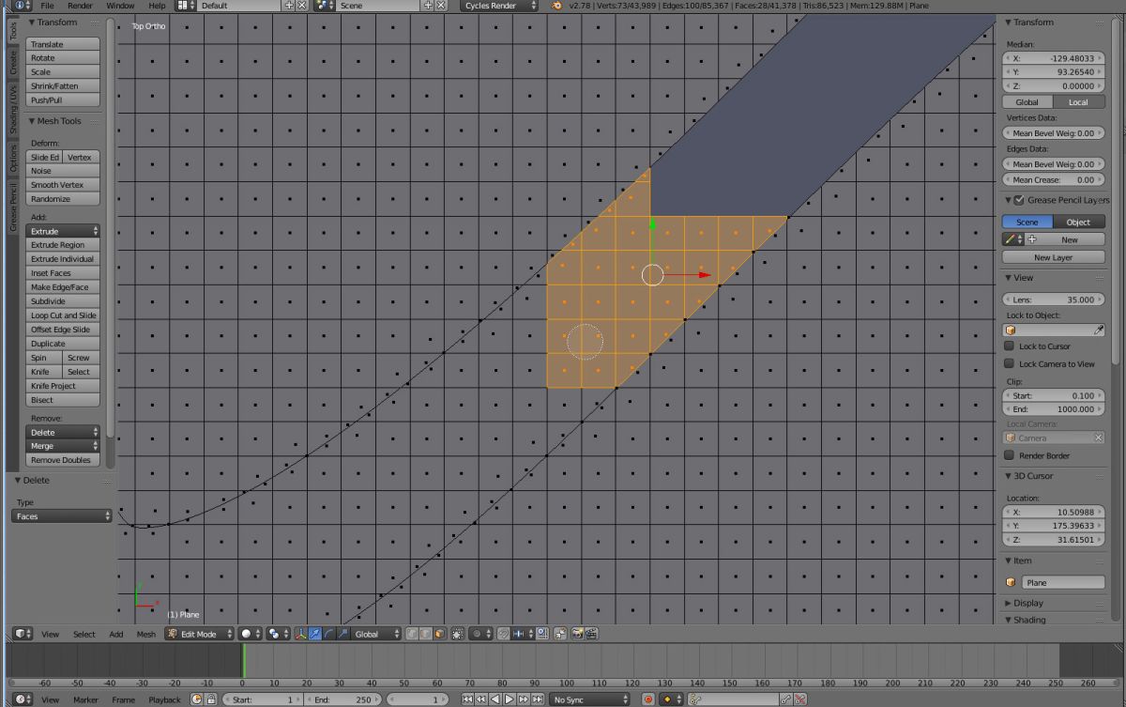Open the Delete dropdown in Remove

point(63,432)
